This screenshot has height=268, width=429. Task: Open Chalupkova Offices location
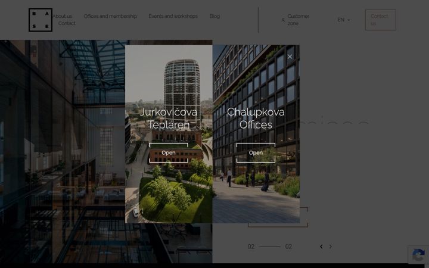click(x=256, y=153)
